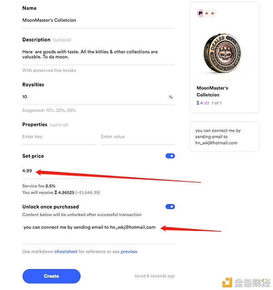Click the Enter key properties field
The height and width of the screenshot is (290, 273).
(x=59, y=137)
